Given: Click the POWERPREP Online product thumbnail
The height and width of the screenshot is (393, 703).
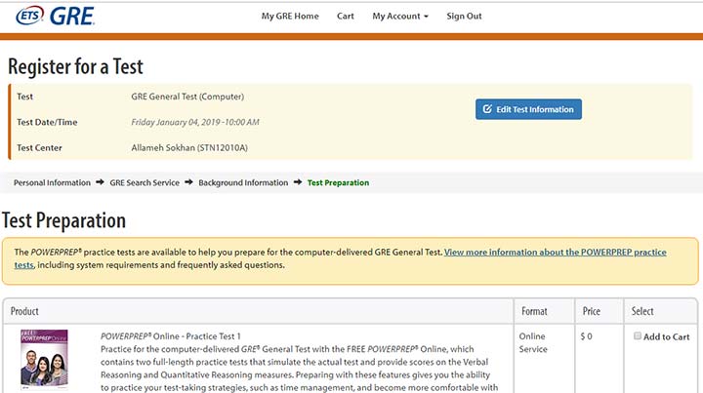Looking at the screenshot, I should [44, 360].
